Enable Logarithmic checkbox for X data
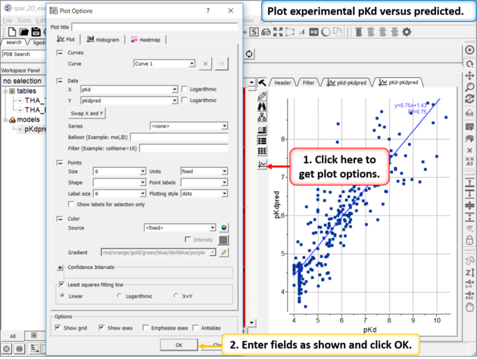The width and height of the screenshot is (477, 359). [x=185, y=89]
